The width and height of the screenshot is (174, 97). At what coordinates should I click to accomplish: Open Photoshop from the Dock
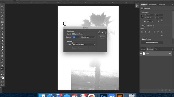coord(103,95)
